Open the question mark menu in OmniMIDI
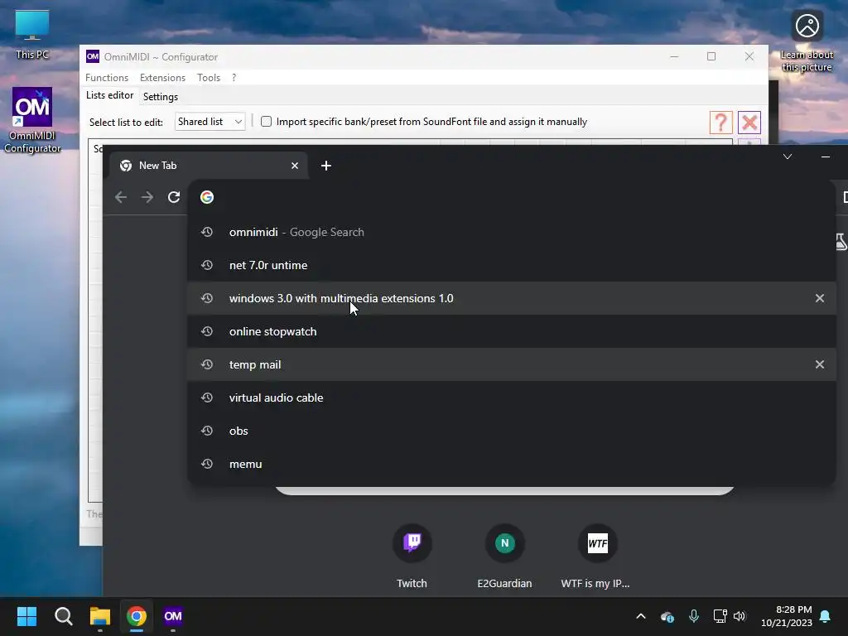The width and height of the screenshot is (848, 636). (234, 77)
